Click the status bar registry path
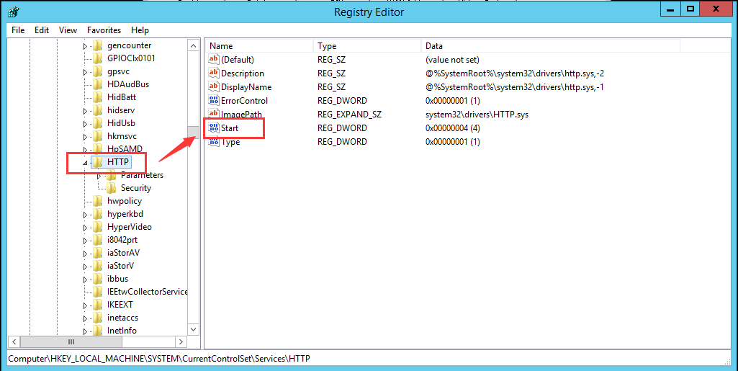Screen dimensions: 738x371 pyautogui.click(x=159, y=359)
